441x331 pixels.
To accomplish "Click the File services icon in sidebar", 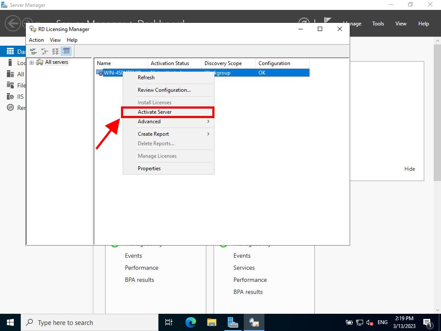I will [x=10, y=85].
